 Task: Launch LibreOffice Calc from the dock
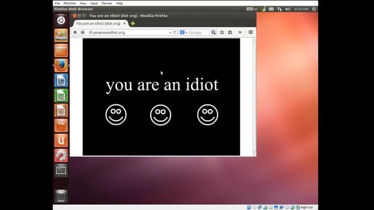[61, 95]
